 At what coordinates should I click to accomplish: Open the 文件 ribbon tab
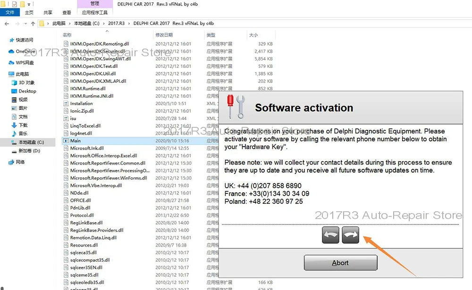point(10,12)
